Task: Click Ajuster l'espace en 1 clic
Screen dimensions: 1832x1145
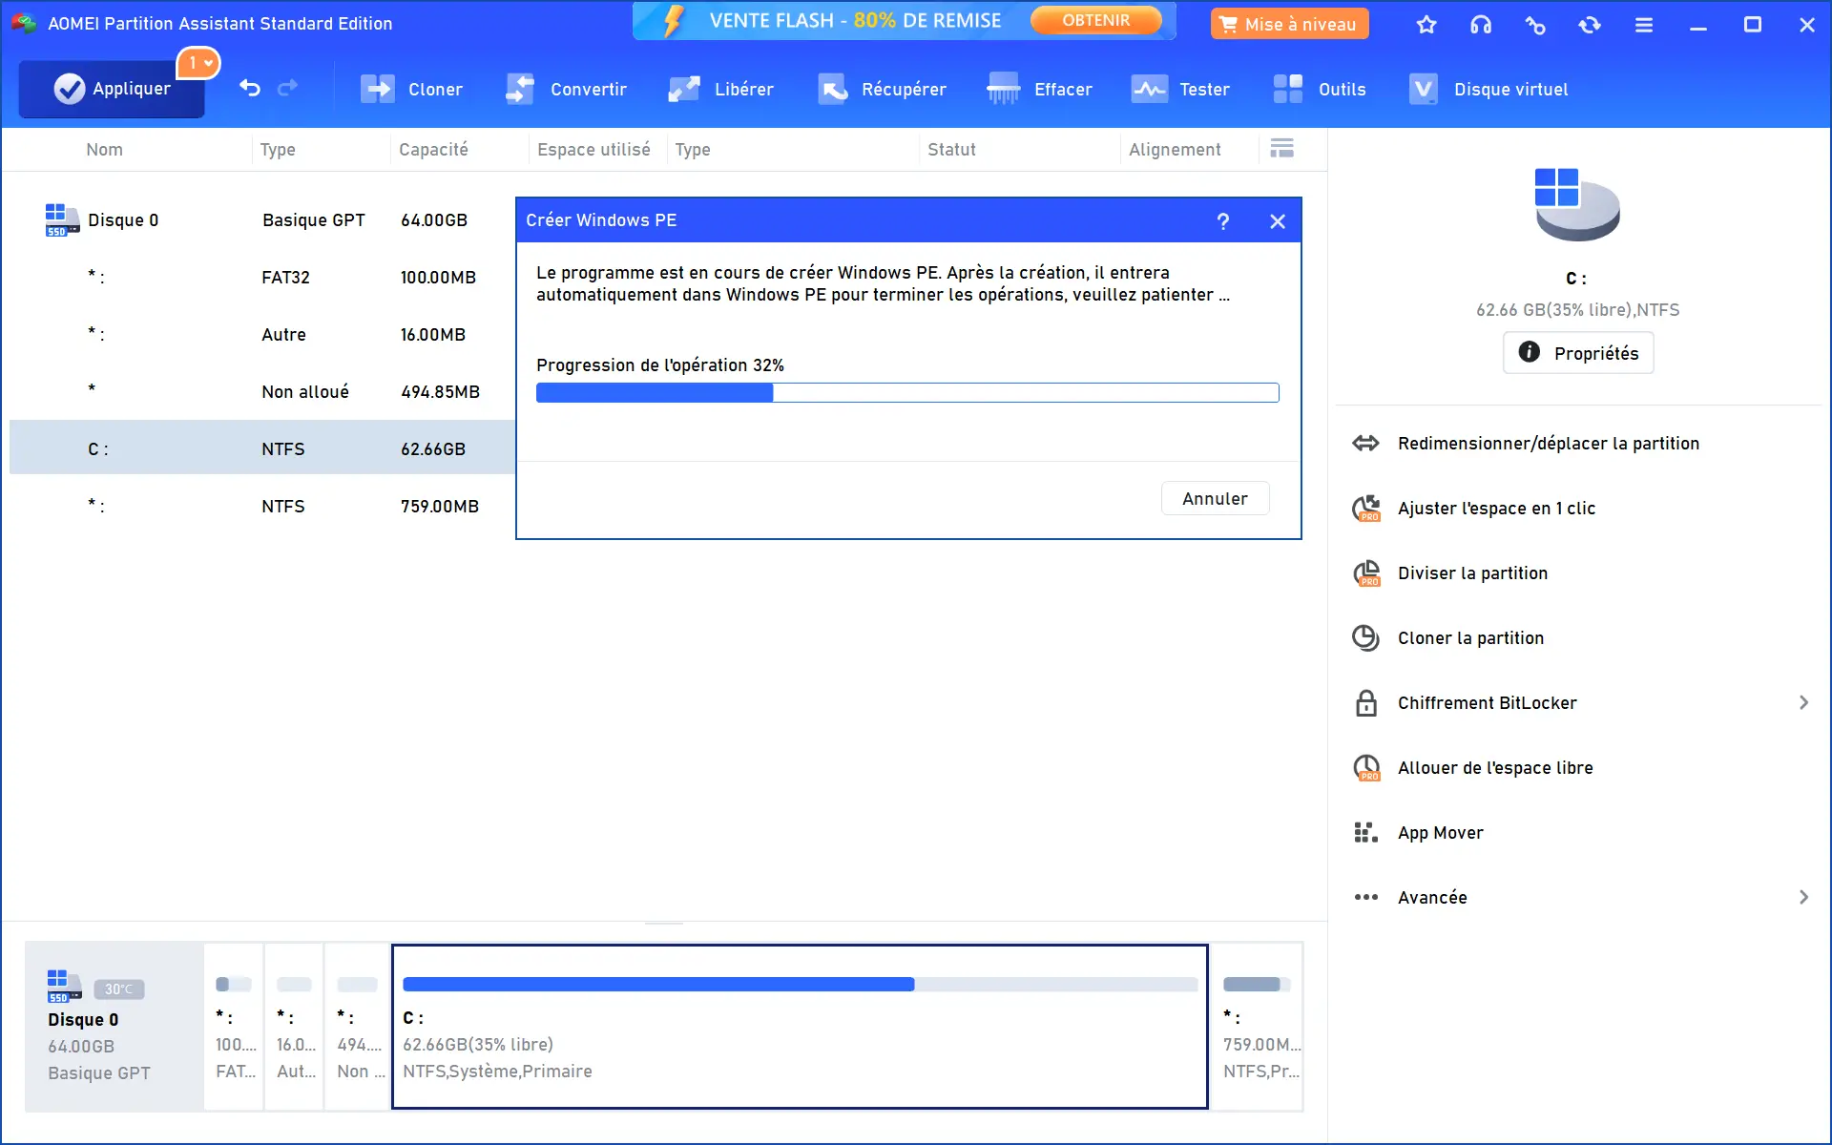Action: click(x=1496, y=509)
